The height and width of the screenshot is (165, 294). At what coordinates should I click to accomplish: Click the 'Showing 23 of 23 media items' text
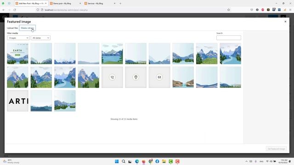124,119
